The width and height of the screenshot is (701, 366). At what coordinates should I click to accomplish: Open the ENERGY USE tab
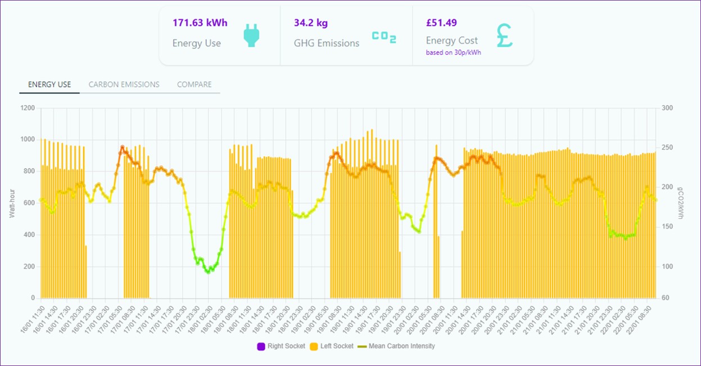[x=49, y=84]
